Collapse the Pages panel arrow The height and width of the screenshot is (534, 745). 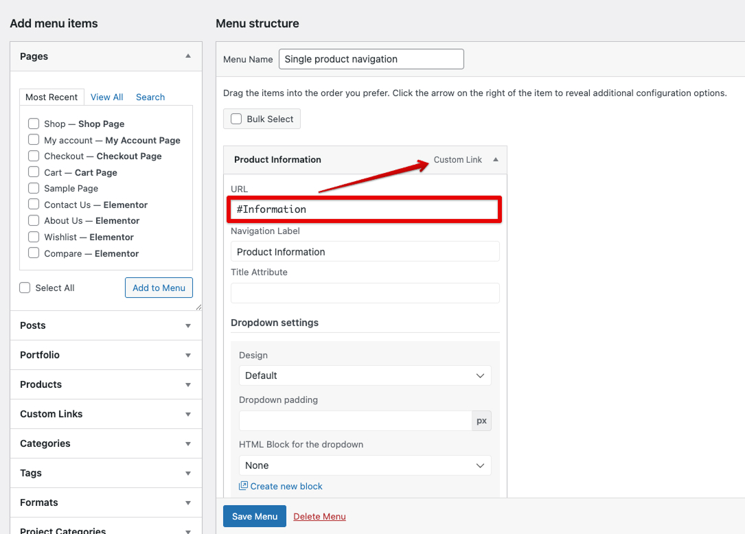point(188,56)
